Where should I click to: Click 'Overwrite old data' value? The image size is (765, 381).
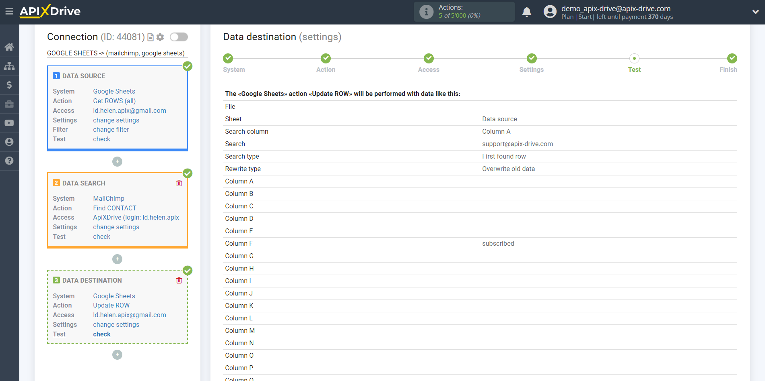pos(509,169)
